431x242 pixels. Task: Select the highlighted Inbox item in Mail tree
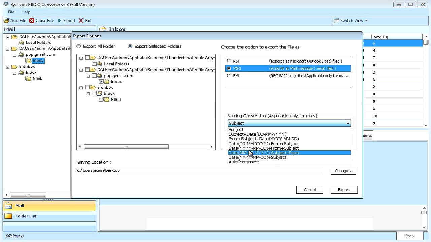coord(38,61)
